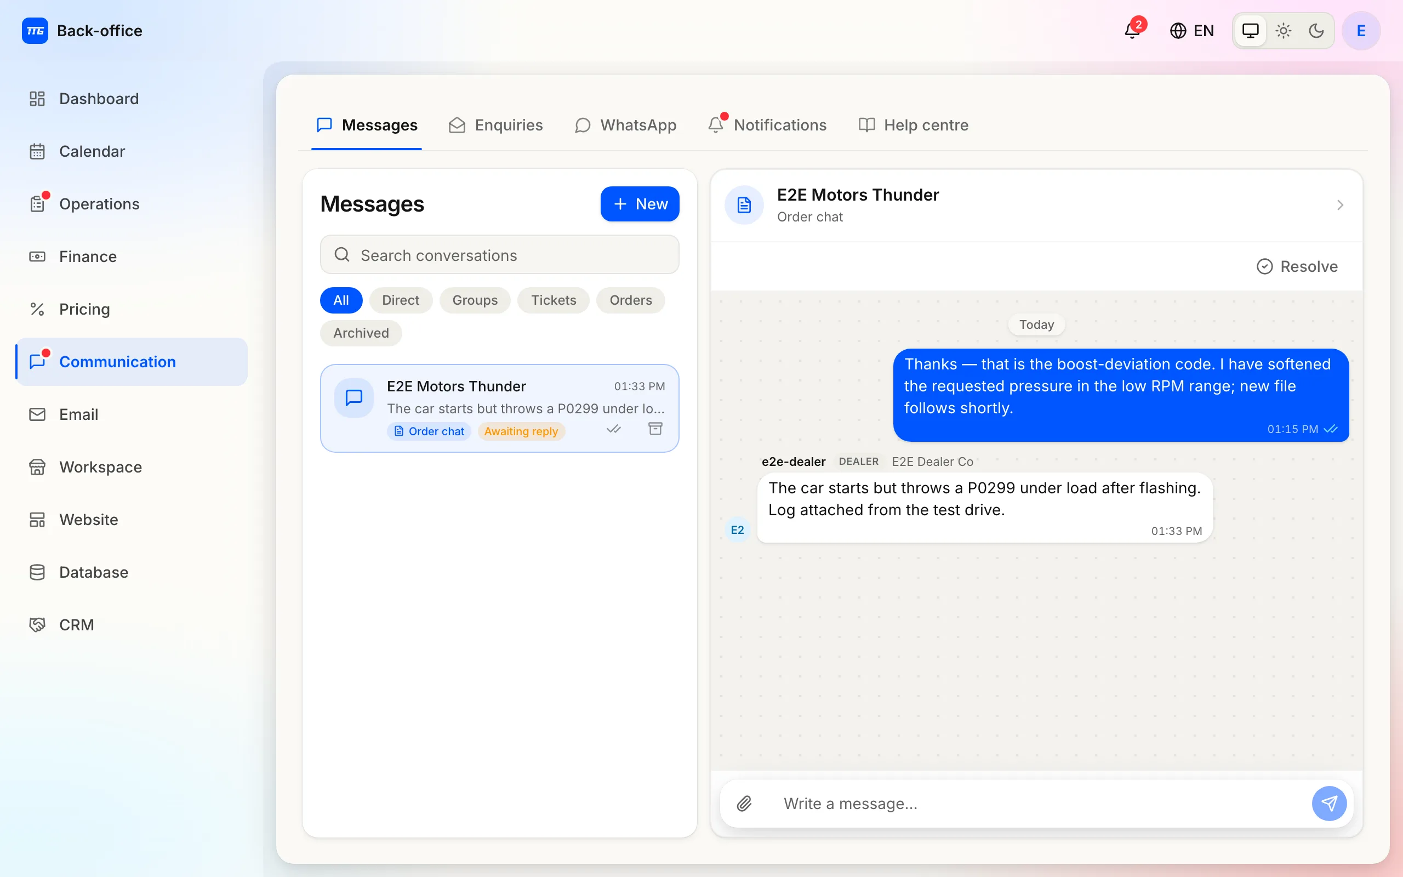Filter conversations by Orders
This screenshot has height=877, width=1403.
[x=631, y=300]
